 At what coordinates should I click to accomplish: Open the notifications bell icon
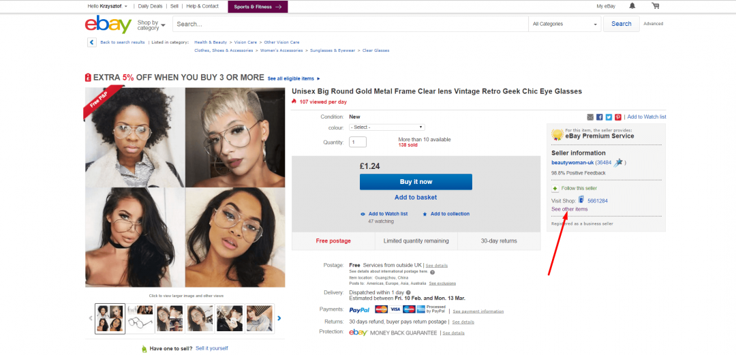[x=632, y=6]
